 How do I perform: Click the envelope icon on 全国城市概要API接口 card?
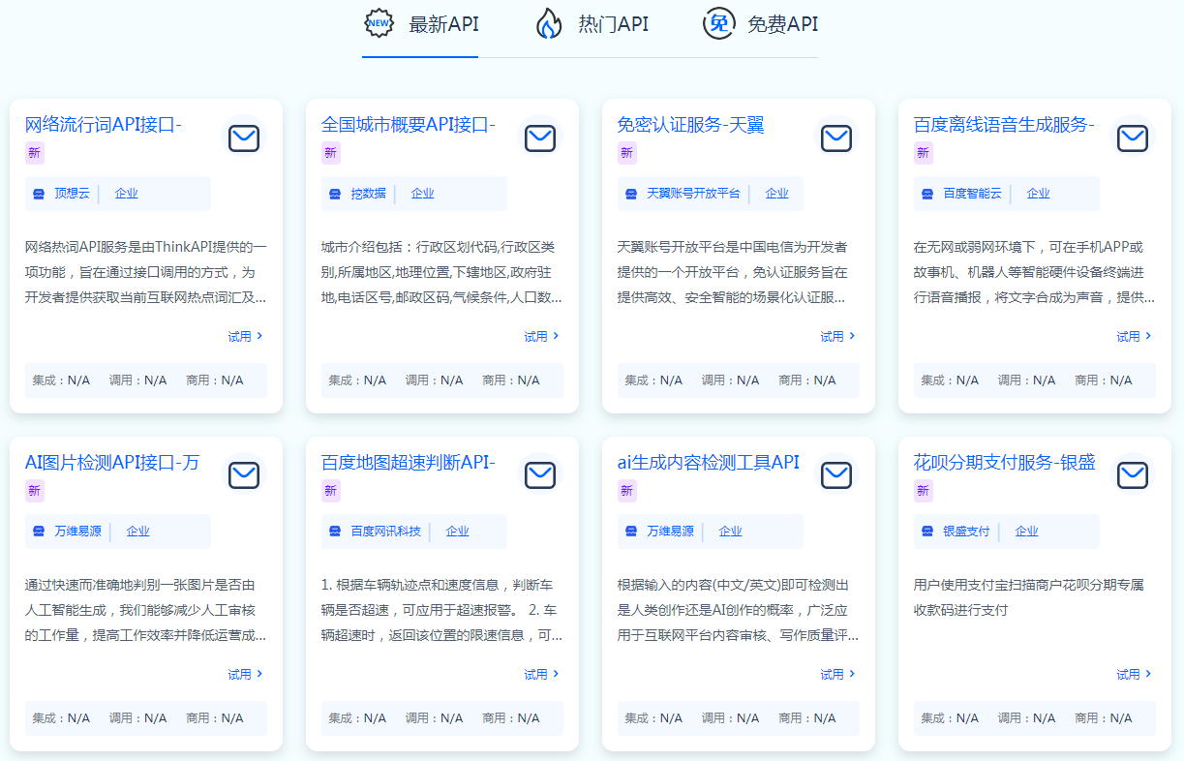click(539, 137)
